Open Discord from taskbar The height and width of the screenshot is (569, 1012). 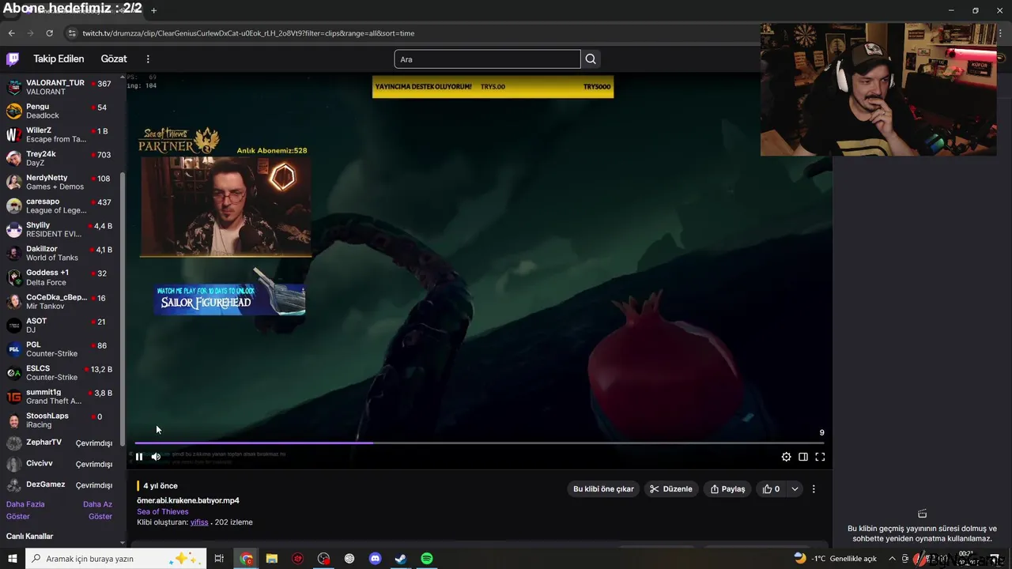(376, 559)
